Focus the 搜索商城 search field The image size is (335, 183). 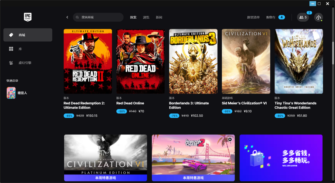[98, 17]
